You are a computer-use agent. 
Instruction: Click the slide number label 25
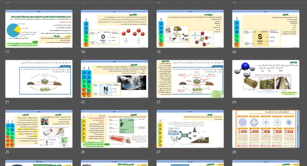(7, 152)
